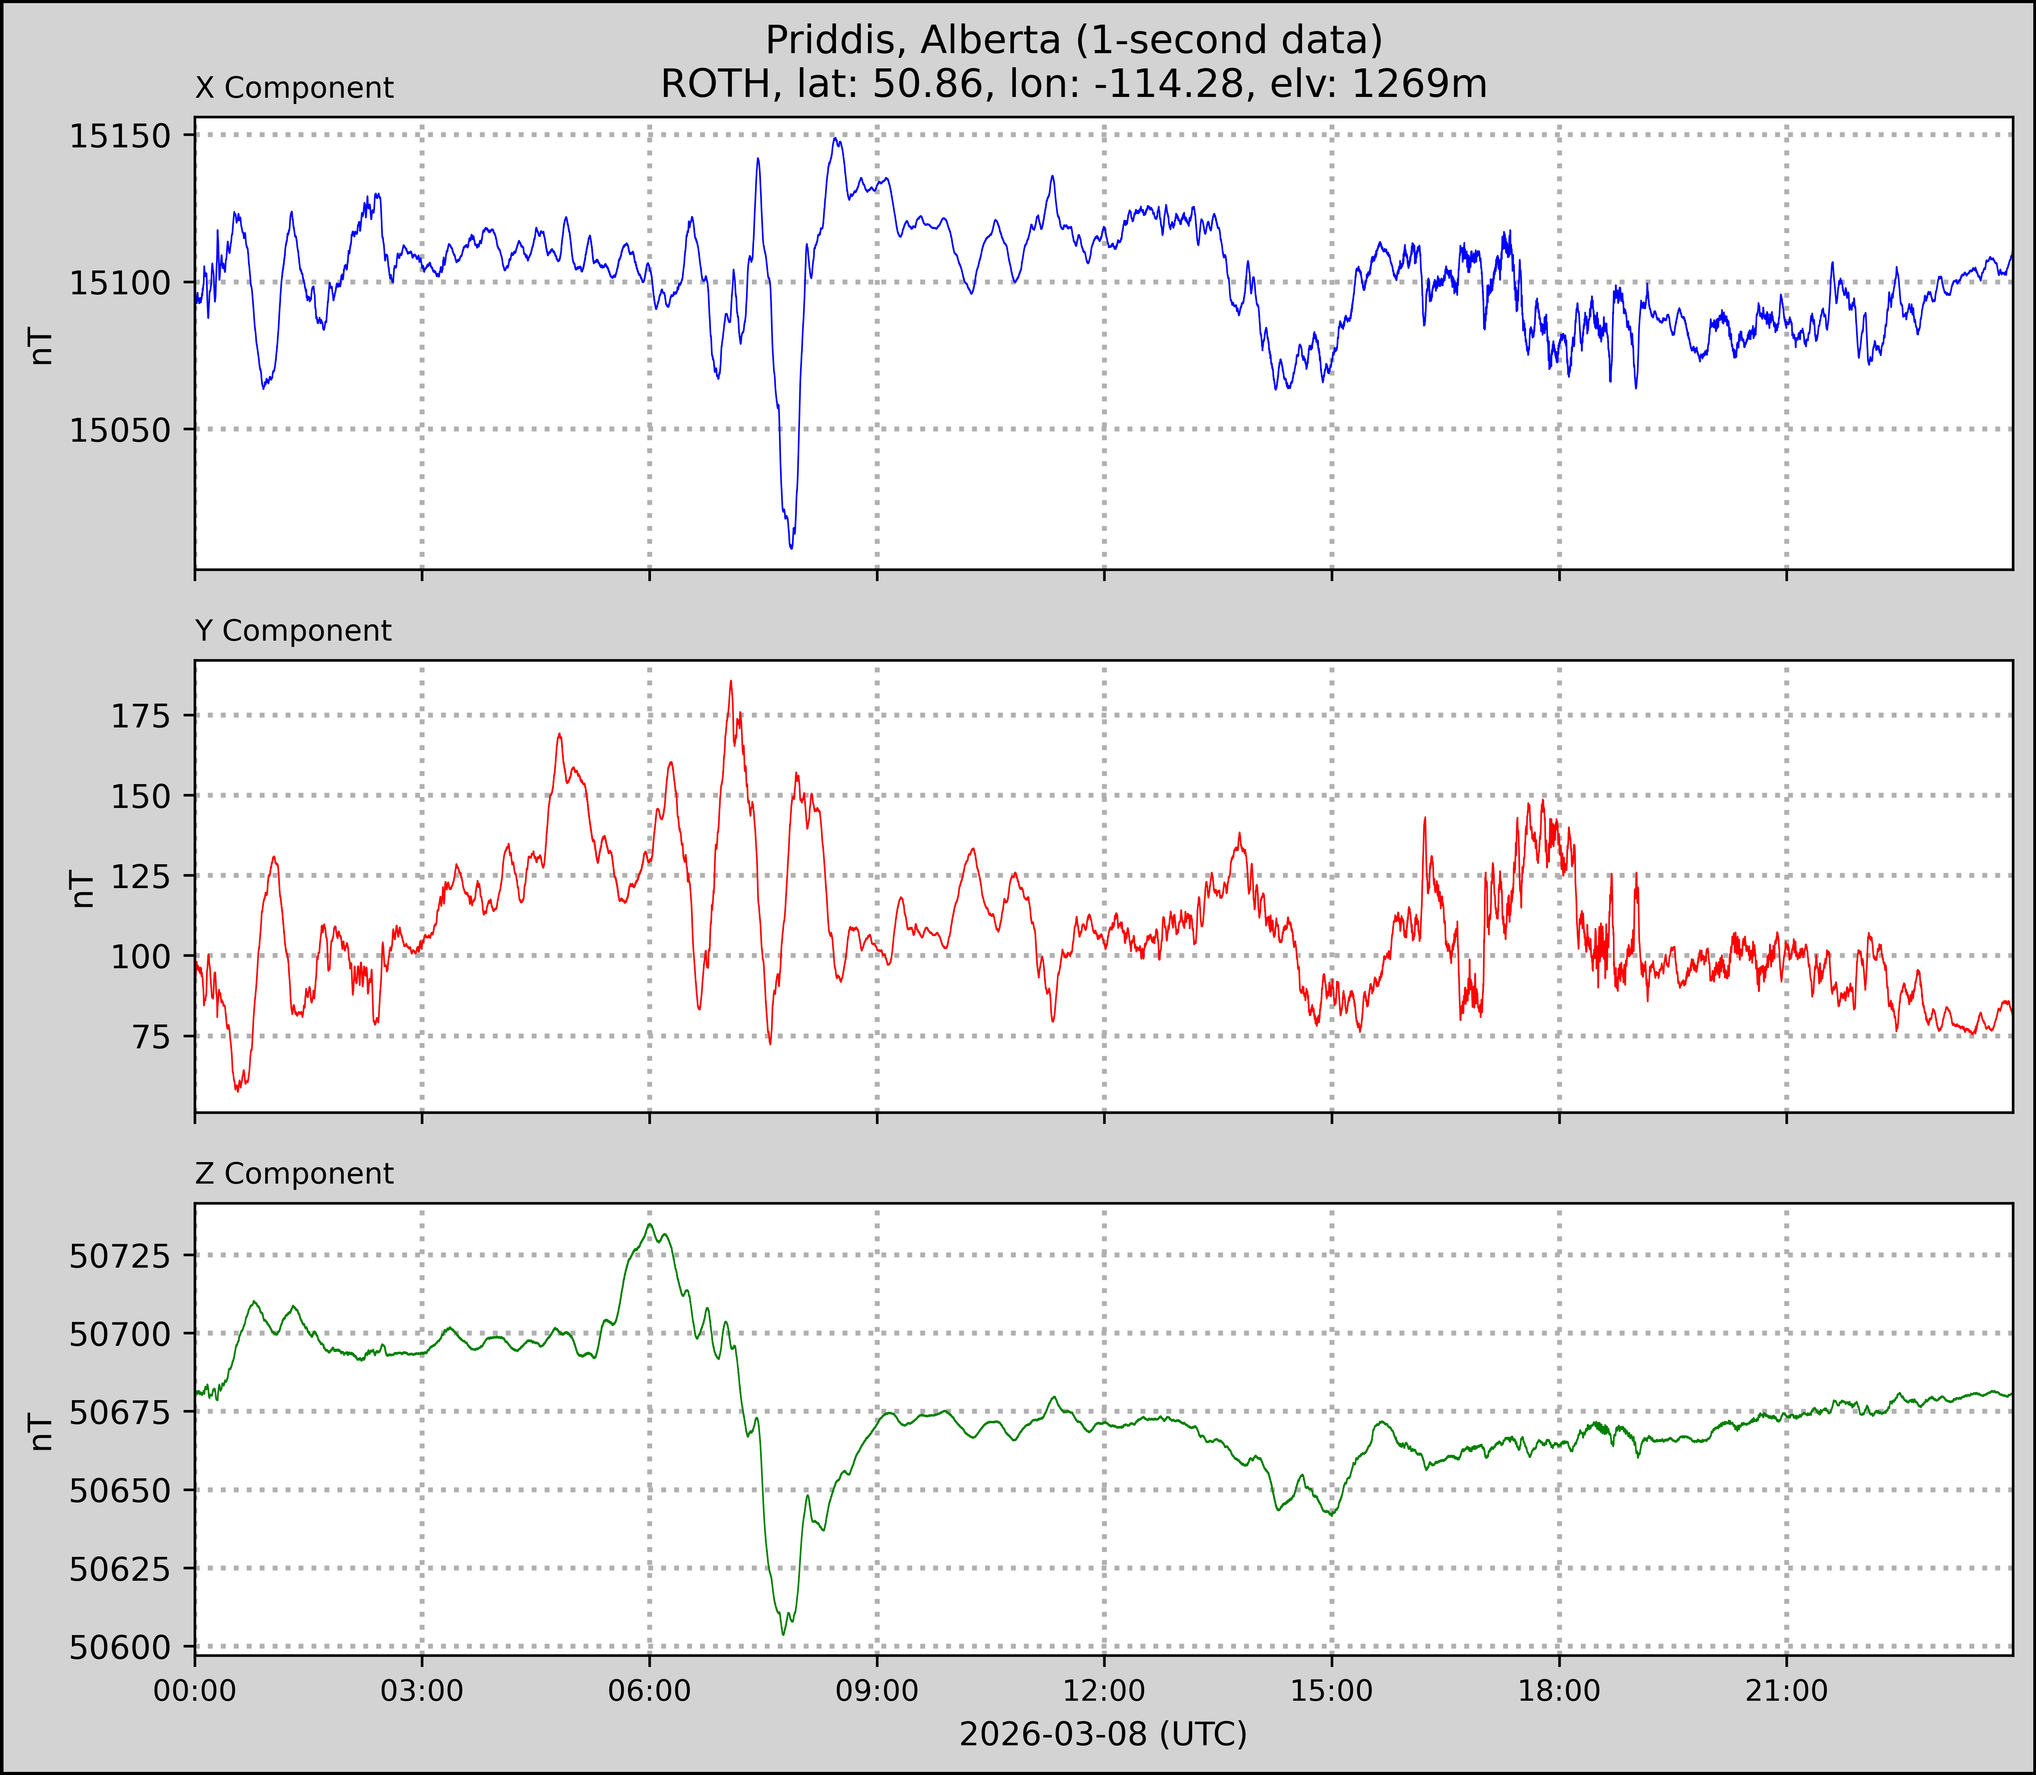
Task: Click the 'Y Component' panel label
Action: [293, 631]
